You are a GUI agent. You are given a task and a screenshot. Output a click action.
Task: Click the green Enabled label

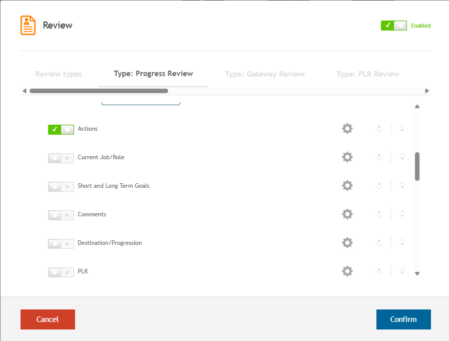(x=420, y=26)
